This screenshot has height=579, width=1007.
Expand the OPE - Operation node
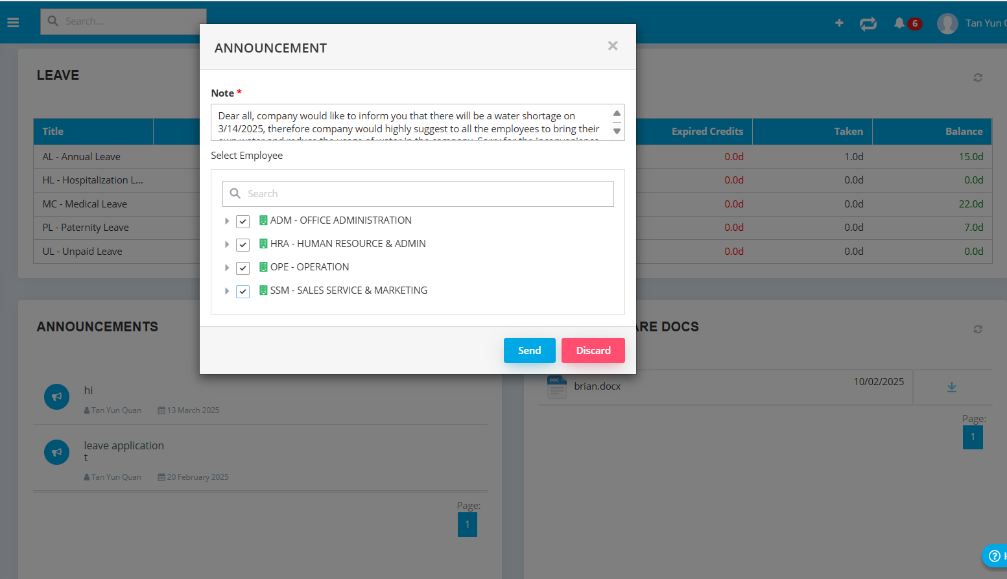click(227, 268)
